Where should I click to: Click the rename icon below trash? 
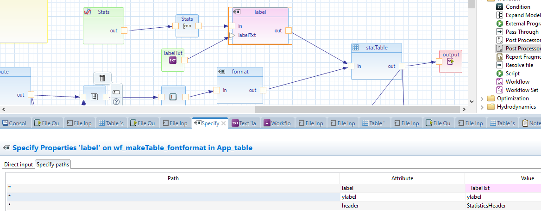tap(116, 92)
